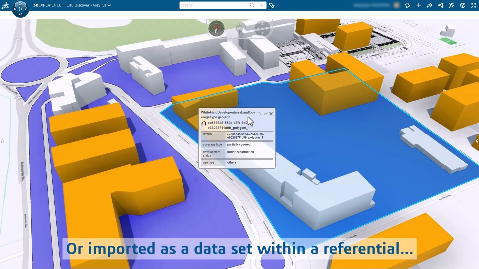The image size is (479, 269).
Task: Open the user profile avatar
Action: 397,5
